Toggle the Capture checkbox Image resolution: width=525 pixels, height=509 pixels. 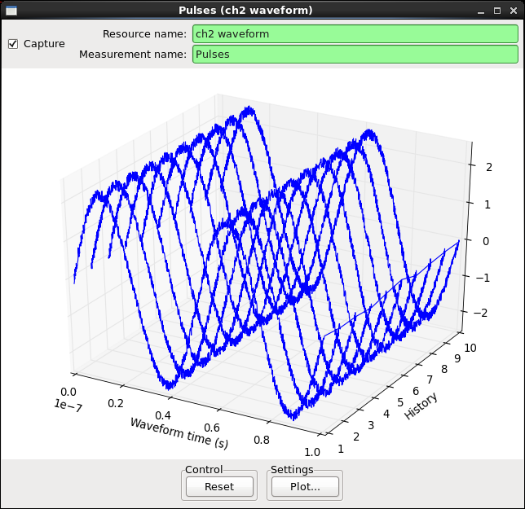click(x=13, y=44)
